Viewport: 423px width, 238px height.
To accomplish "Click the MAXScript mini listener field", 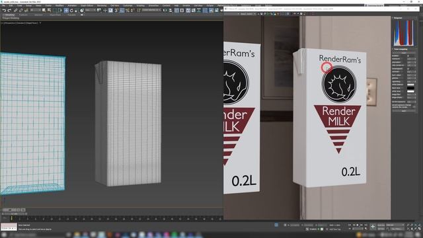I will (9, 227).
